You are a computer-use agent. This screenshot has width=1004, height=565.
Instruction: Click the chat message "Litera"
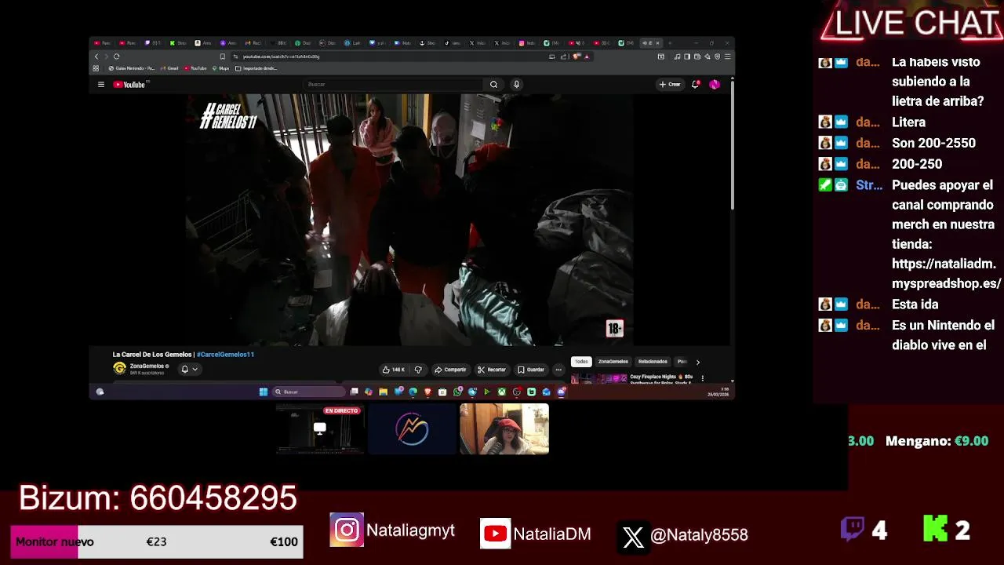(x=908, y=122)
